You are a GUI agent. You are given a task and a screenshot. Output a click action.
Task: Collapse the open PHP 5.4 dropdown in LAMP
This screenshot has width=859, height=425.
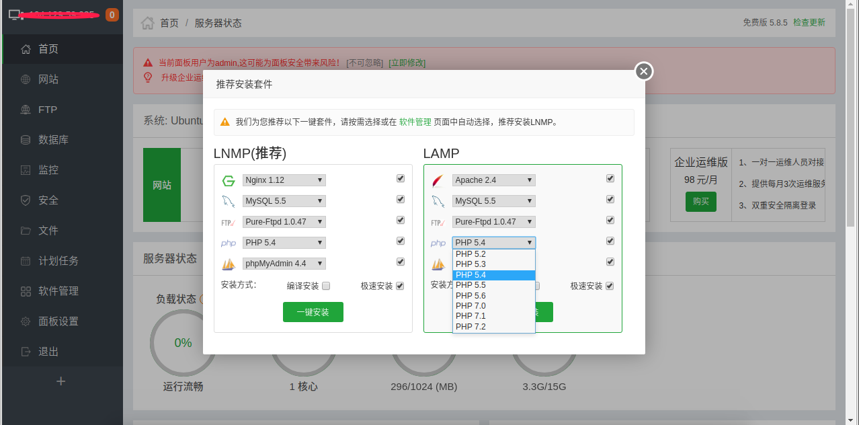coord(494,243)
